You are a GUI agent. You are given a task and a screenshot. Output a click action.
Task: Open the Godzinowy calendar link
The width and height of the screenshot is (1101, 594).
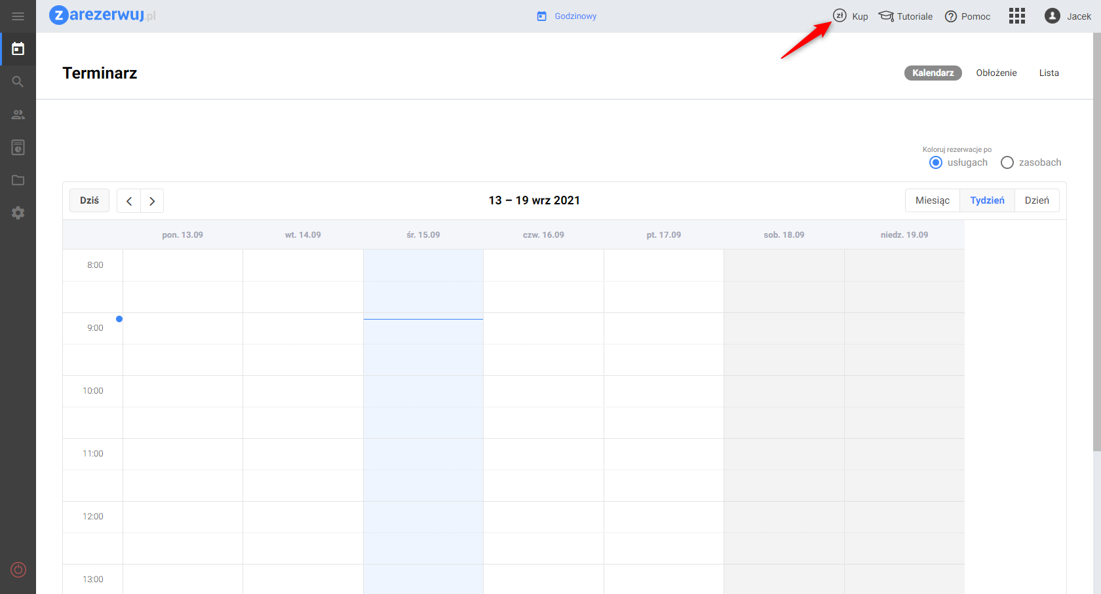(x=575, y=16)
